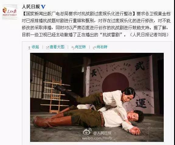The width and height of the screenshot is (175, 145).
Task: Open full-size picture with 查看大图
Action: click(x=57, y=47)
